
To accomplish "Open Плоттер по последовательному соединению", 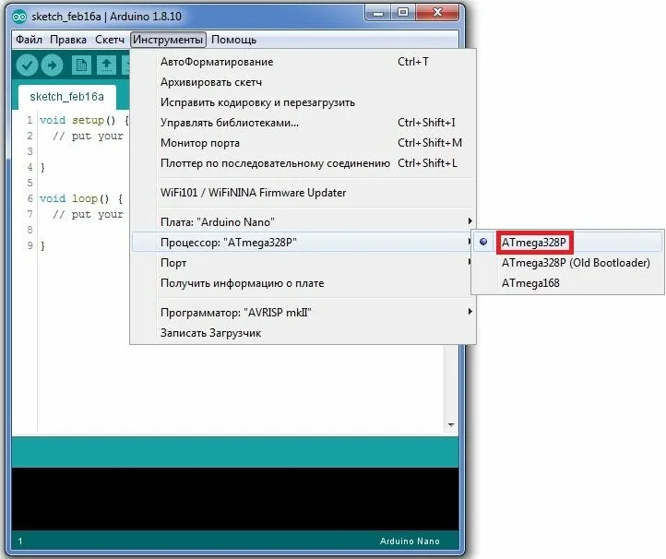I will [x=303, y=163].
